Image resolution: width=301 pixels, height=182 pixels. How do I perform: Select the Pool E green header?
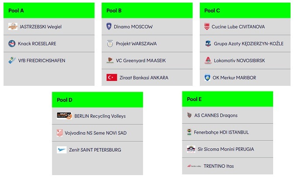227,99
